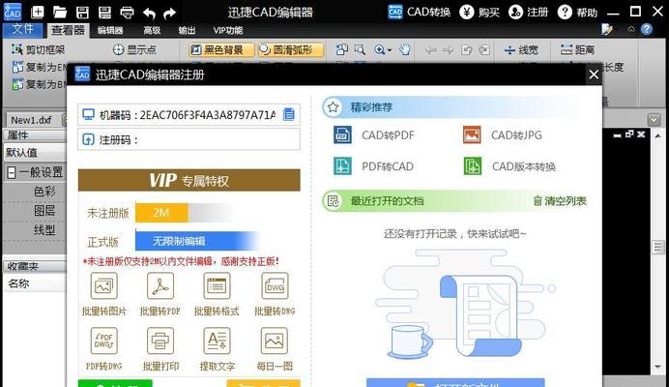This screenshot has width=669, height=387.
Task: Open the zoom magnifier dropdown arrow
Action: coord(390,50)
